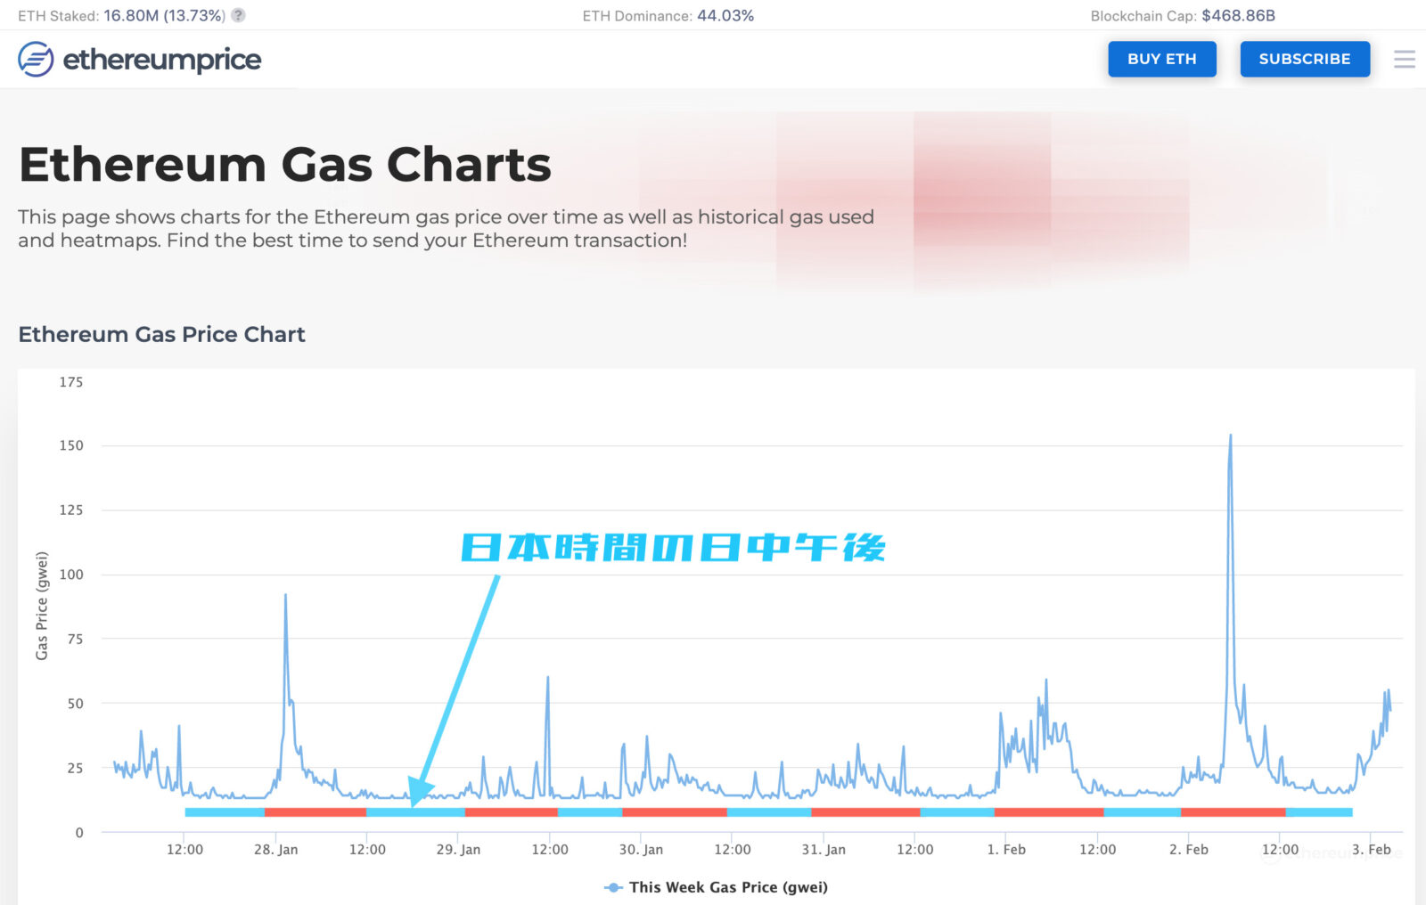
Task: Click the 30. Jan x-axis label
Action: [x=641, y=849]
